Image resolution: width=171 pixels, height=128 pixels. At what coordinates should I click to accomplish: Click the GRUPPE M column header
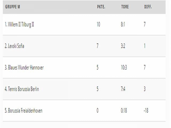pyautogui.click(x=13, y=7)
